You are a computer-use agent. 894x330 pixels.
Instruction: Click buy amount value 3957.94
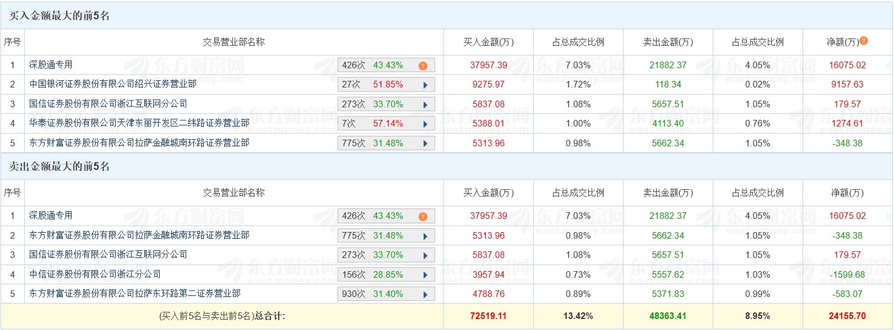(x=489, y=274)
